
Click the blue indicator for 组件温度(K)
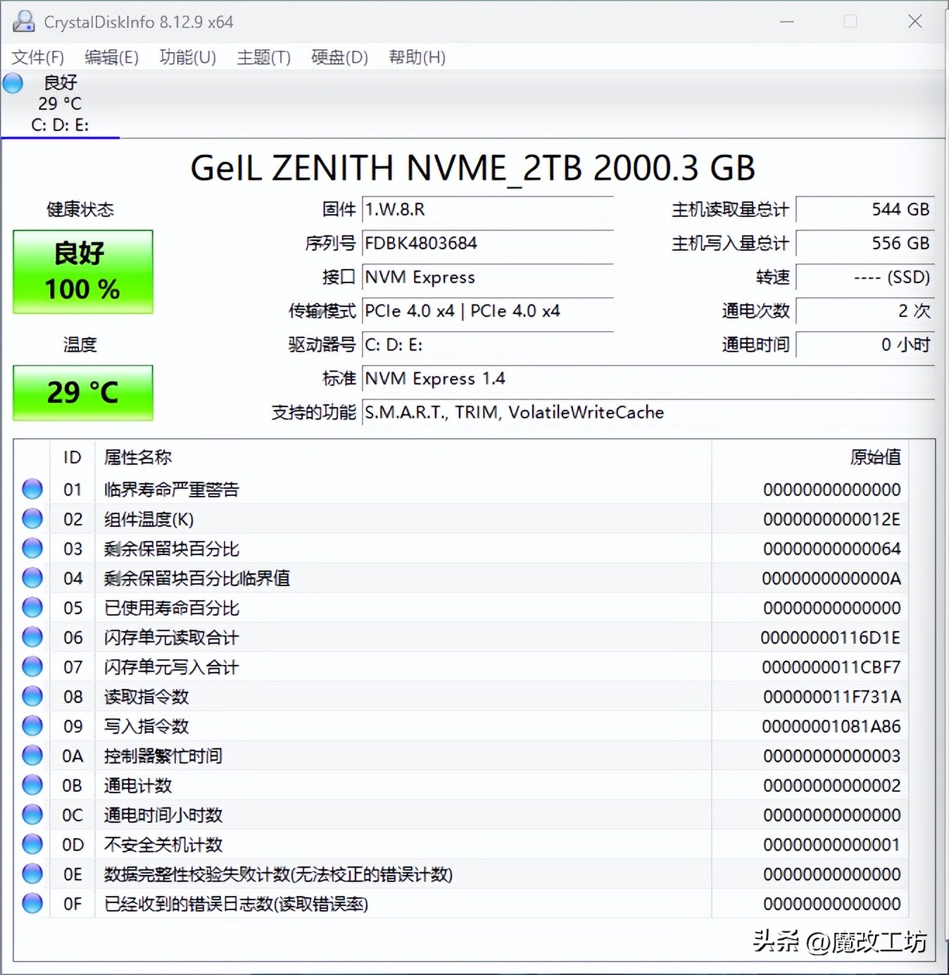(32, 518)
